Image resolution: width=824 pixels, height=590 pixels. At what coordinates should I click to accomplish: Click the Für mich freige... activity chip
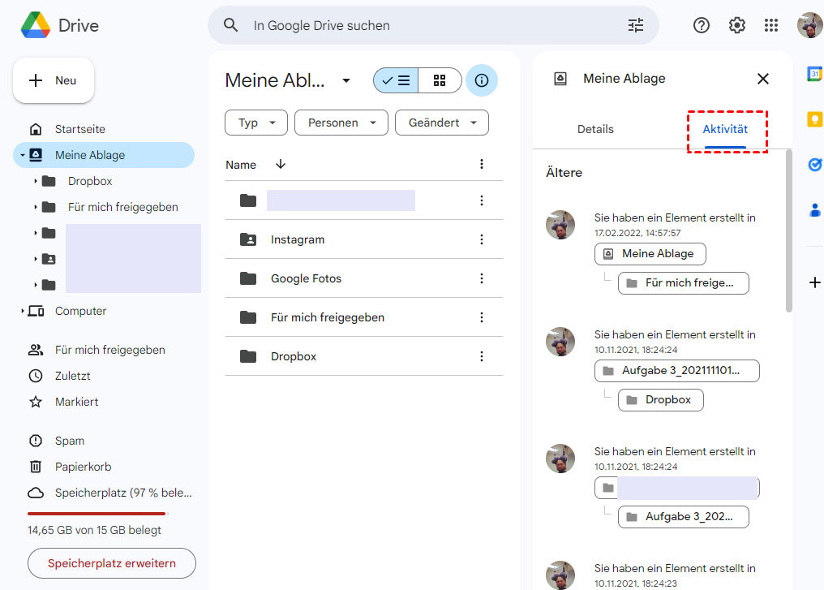(x=684, y=283)
